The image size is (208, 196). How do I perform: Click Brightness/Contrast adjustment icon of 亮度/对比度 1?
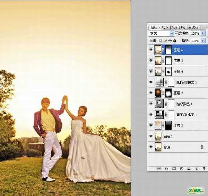click(x=159, y=115)
